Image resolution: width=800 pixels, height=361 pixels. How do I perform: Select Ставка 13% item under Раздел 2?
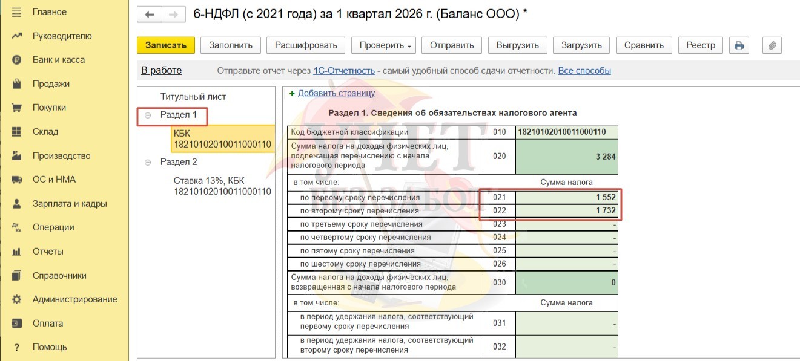point(222,186)
